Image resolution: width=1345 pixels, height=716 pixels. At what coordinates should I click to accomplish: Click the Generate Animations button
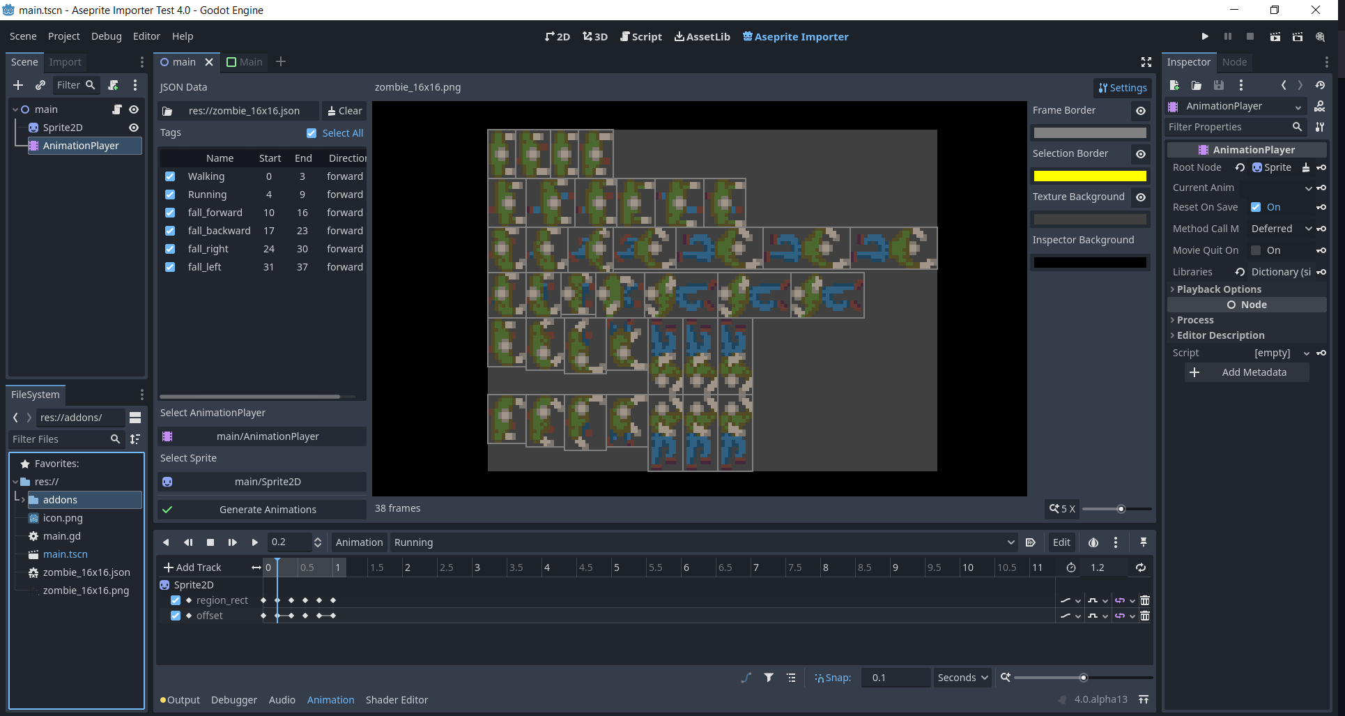coord(268,510)
